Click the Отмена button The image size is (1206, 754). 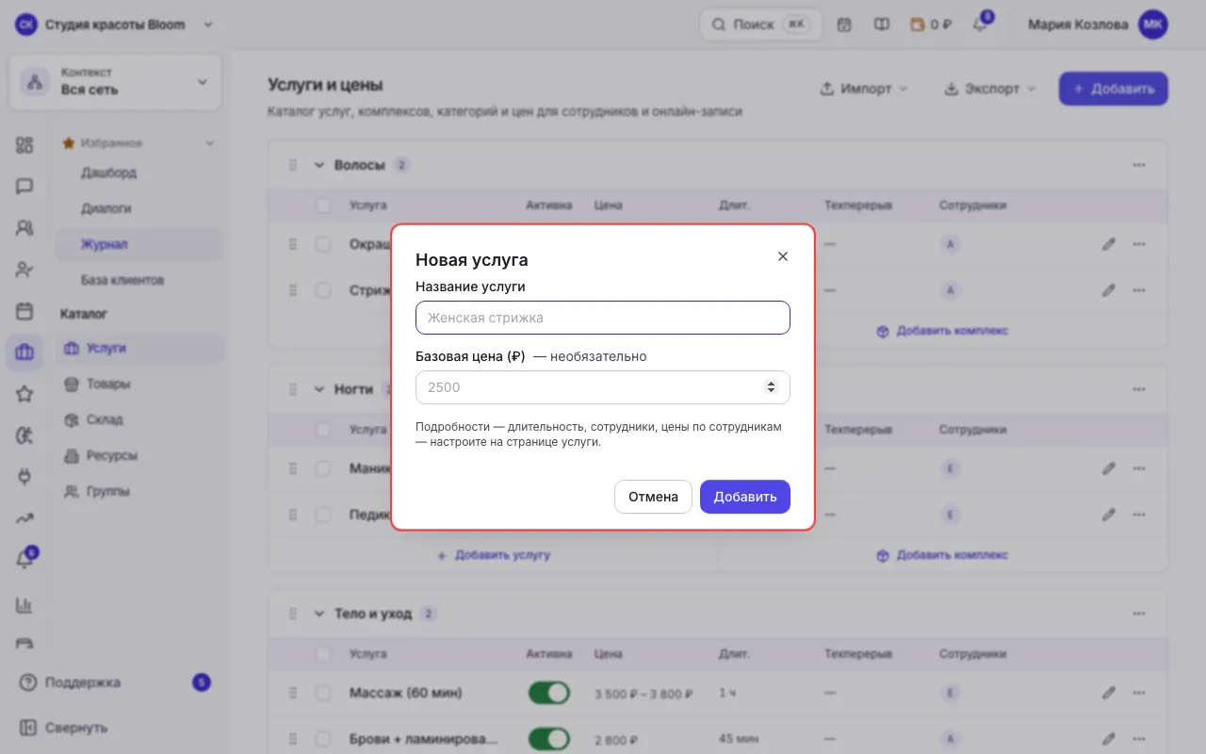tap(653, 497)
